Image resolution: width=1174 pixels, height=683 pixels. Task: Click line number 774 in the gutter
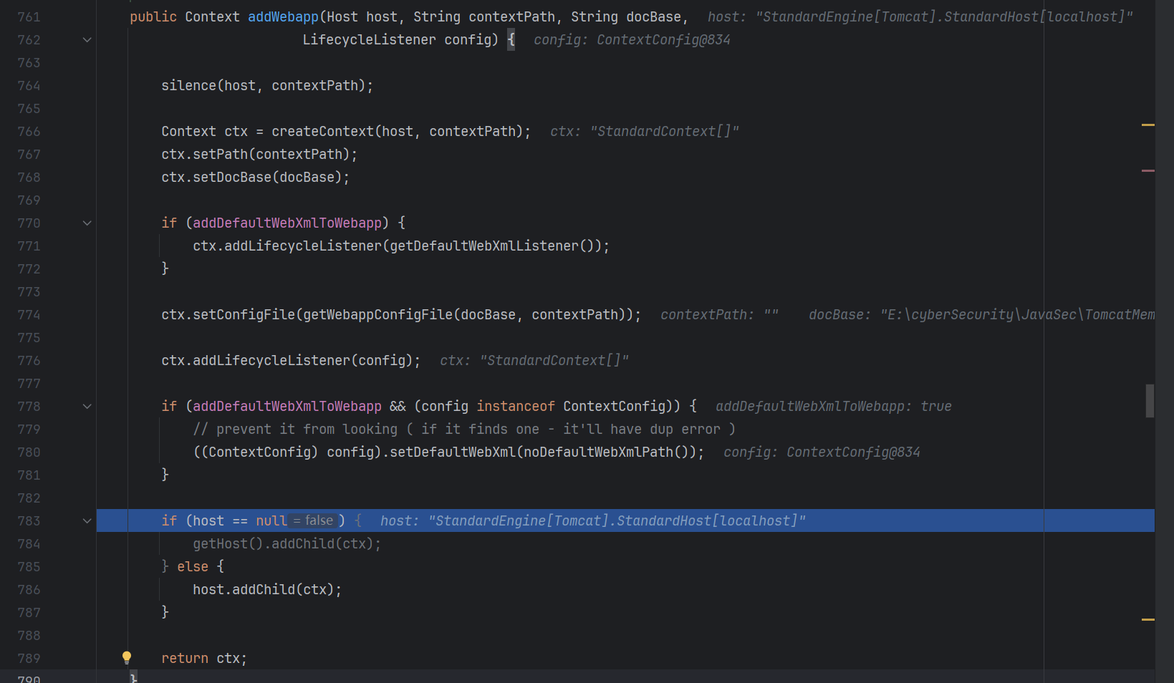pyautogui.click(x=29, y=315)
